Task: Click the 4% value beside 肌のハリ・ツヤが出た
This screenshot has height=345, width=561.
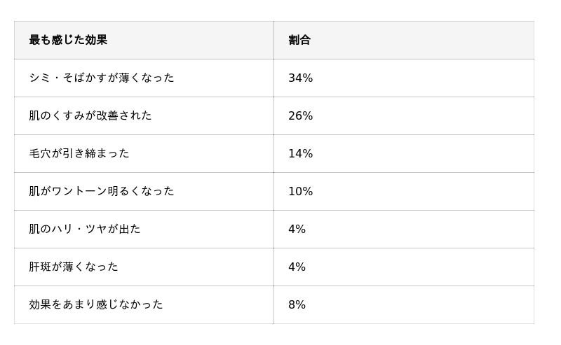Action: [297, 229]
